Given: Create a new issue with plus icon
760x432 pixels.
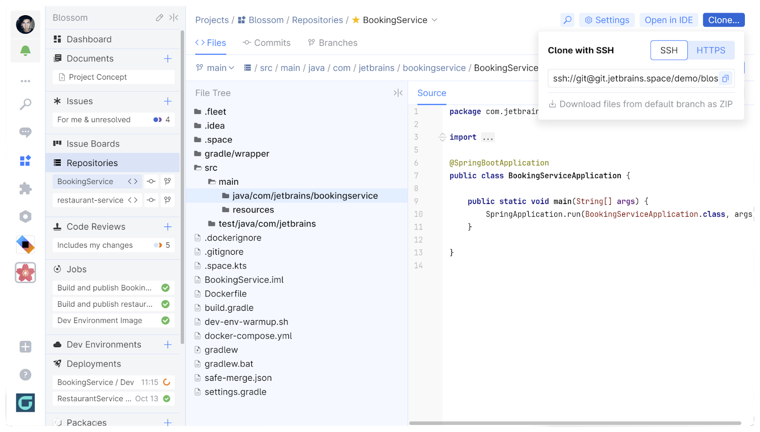Looking at the screenshot, I should click(168, 101).
